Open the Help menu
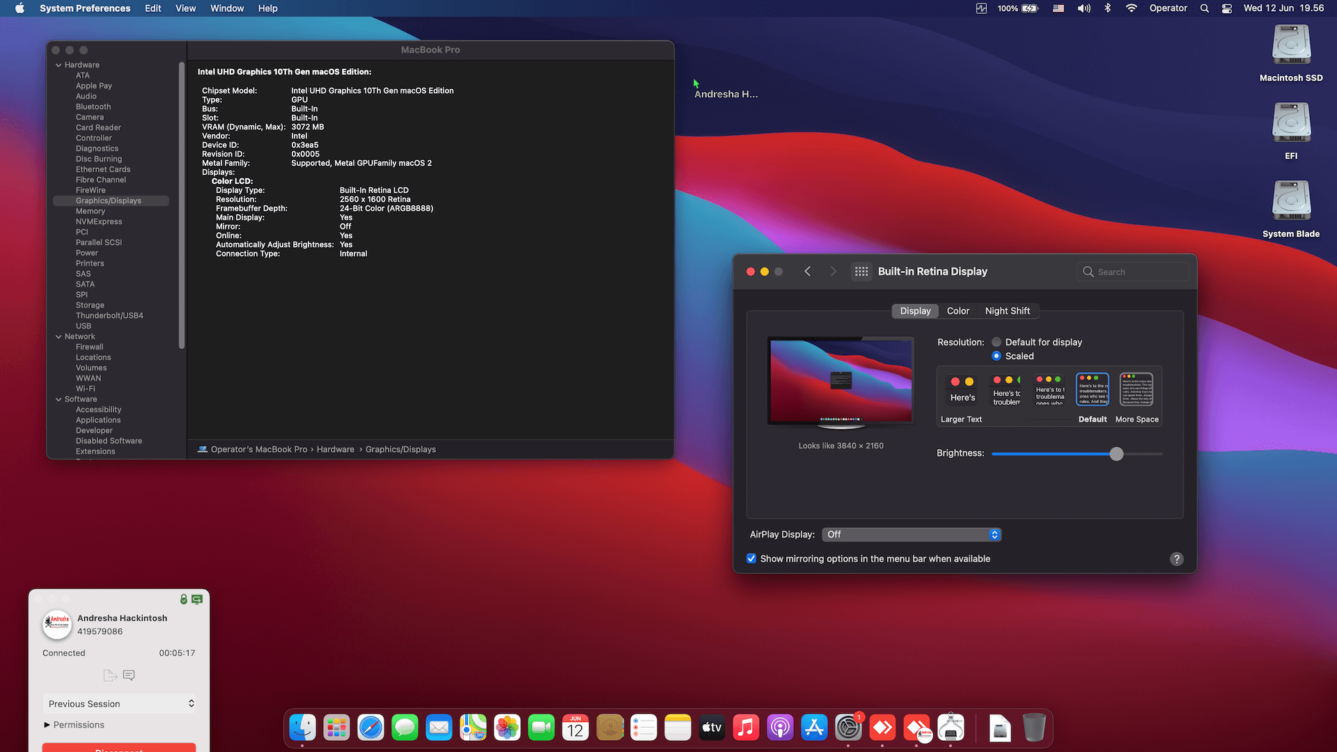 (268, 8)
